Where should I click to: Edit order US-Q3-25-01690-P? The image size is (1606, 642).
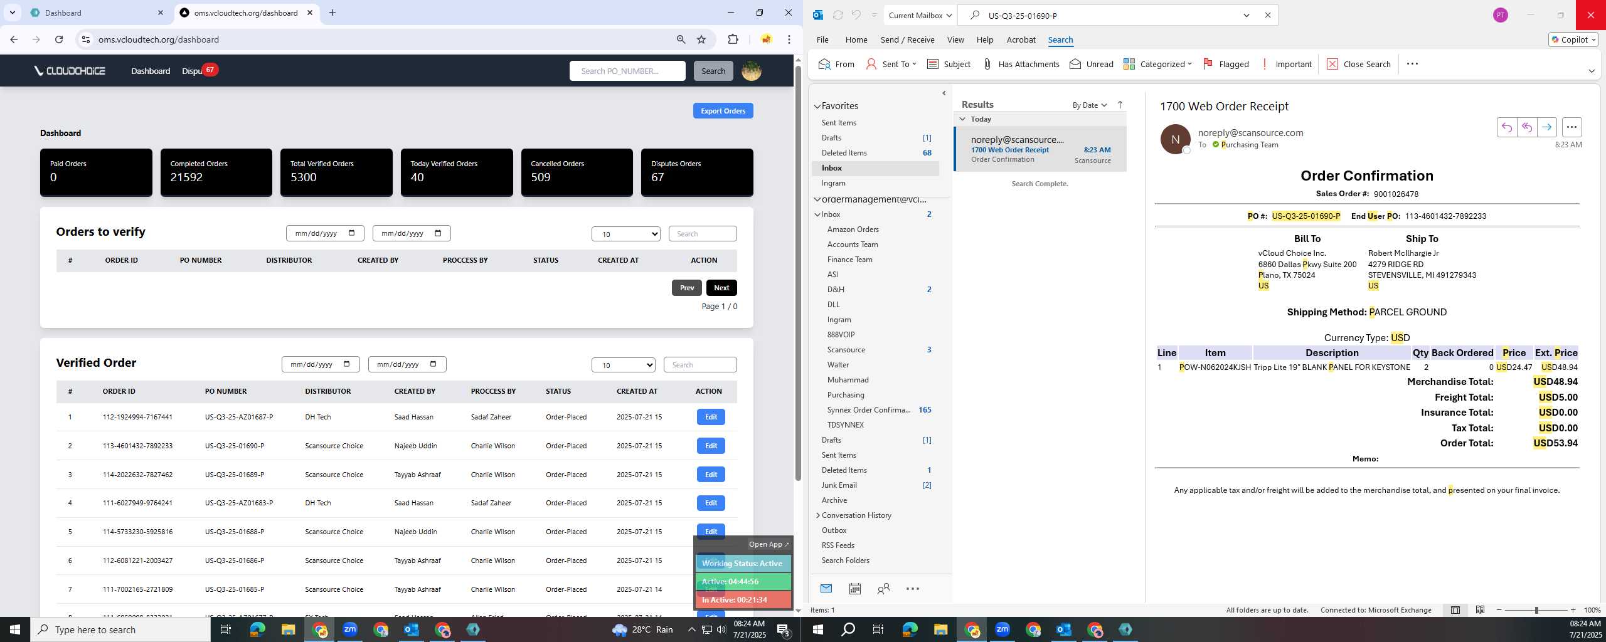click(711, 446)
